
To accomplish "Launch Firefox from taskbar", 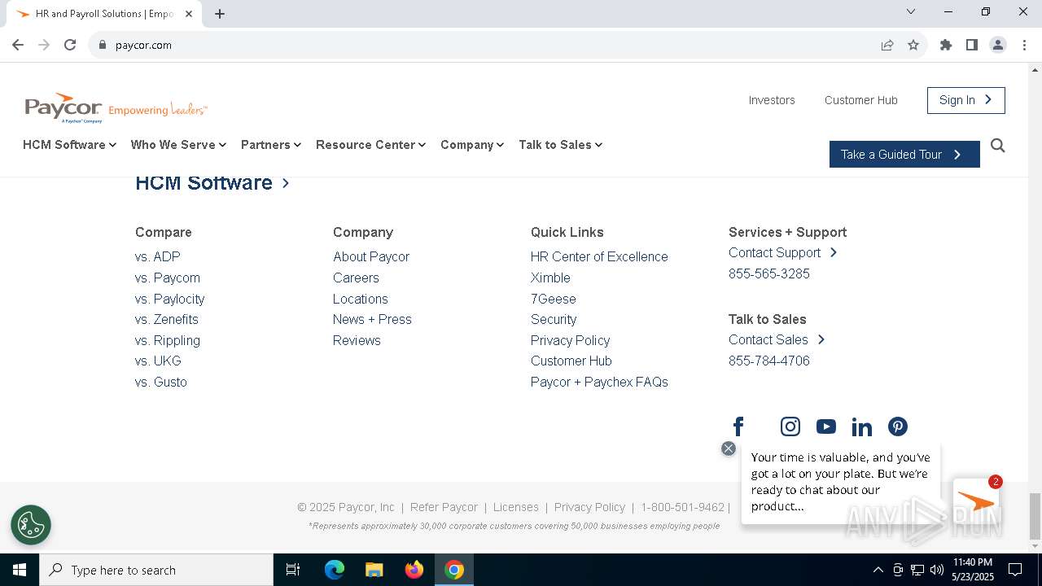I will tap(414, 570).
